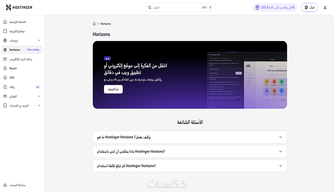Open مشاركة الحساب link

click(18, 185)
